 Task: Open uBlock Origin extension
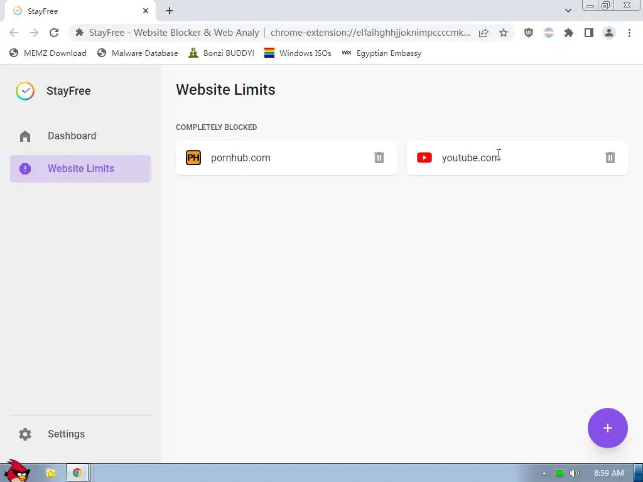tap(529, 33)
